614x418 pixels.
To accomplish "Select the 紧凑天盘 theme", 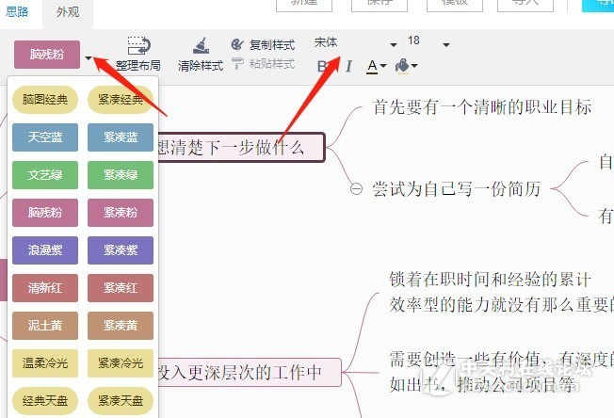I will click(121, 401).
